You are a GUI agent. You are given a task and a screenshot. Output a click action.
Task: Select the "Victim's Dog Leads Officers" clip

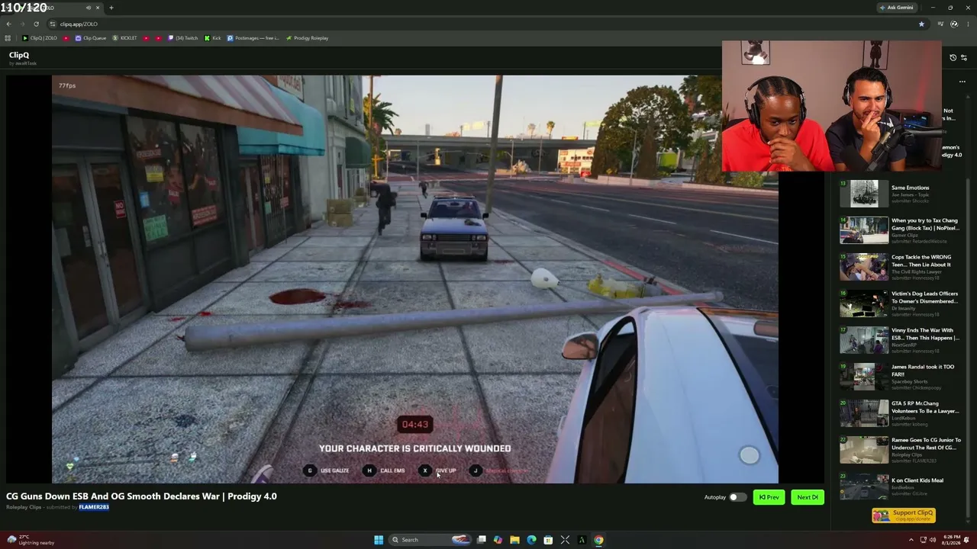tap(902, 303)
